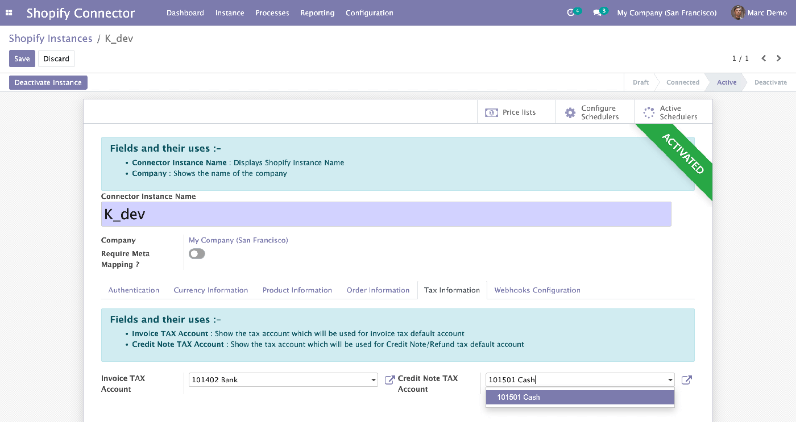Viewport: 796px width, 422px height.
Task: Open the Configuration menu
Action: [370, 12]
